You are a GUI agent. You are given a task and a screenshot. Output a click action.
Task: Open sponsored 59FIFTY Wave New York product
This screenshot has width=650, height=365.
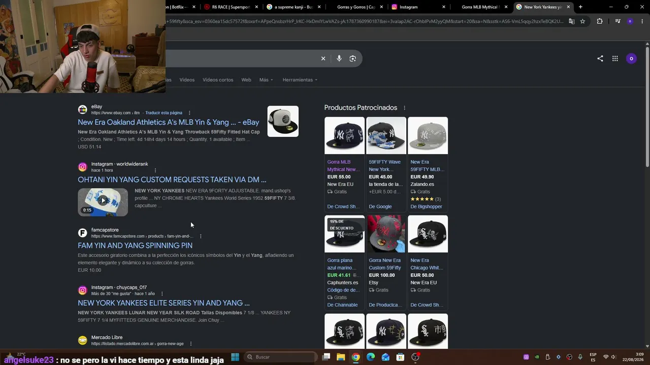(385, 166)
